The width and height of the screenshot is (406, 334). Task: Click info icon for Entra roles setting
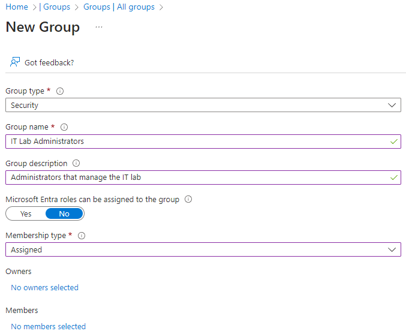click(x=188, y=199)
